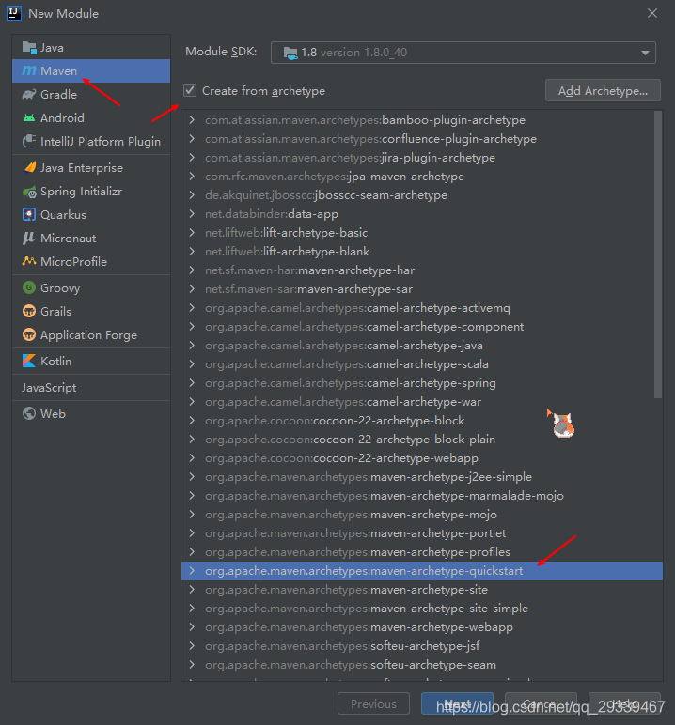Expand maven-archetype-quickstart node
The width and height of the screenshot is (675, 725).
(x=192, y=571)
